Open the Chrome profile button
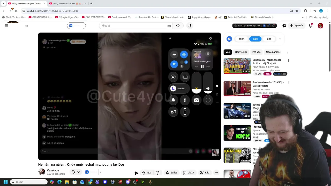 pyautogui.click(x=321, y=11)
